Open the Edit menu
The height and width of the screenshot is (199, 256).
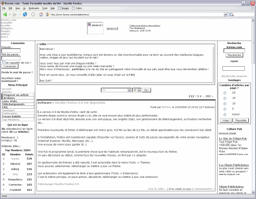pyautogui.click(x=10, y=8)
